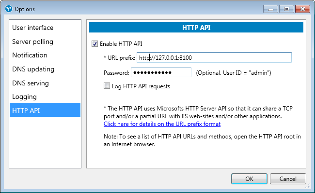315x193 pixels.
Task: Enable Log HTTP API requests checkbox
Action: pos(107,86)
